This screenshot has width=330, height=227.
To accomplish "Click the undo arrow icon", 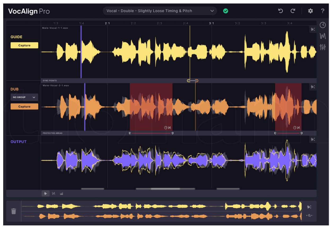I will click(280, 11).
